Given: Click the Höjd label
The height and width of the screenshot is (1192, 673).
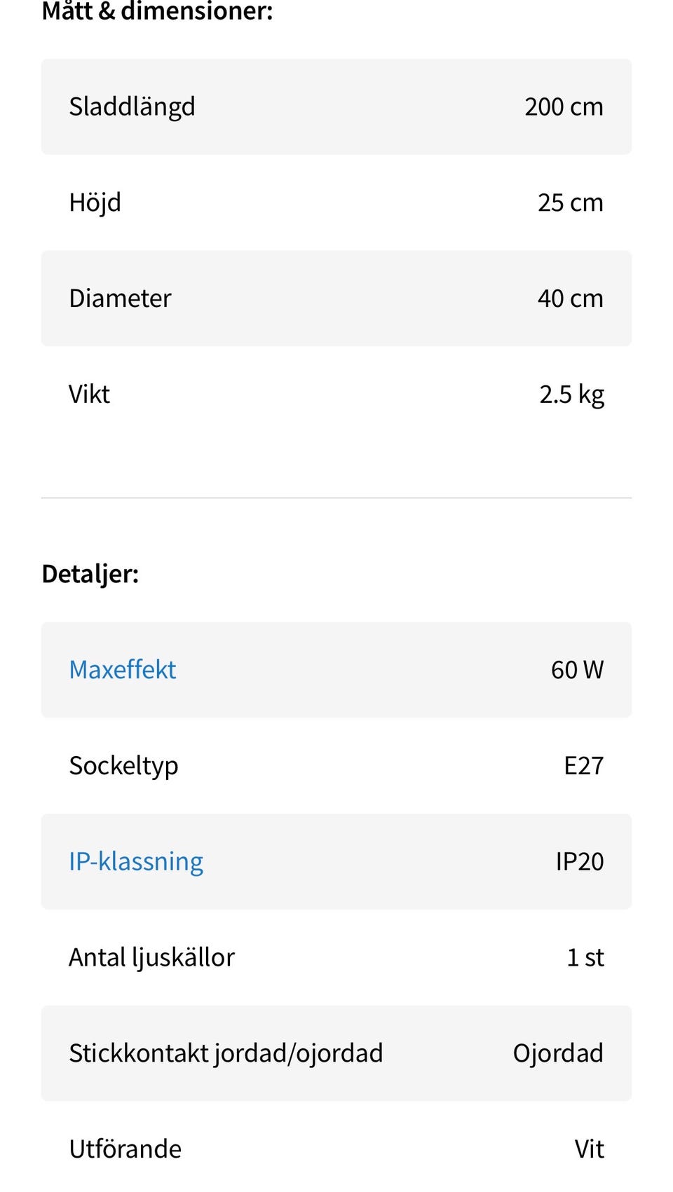Looking at the screenshot, I should (95, 203).
